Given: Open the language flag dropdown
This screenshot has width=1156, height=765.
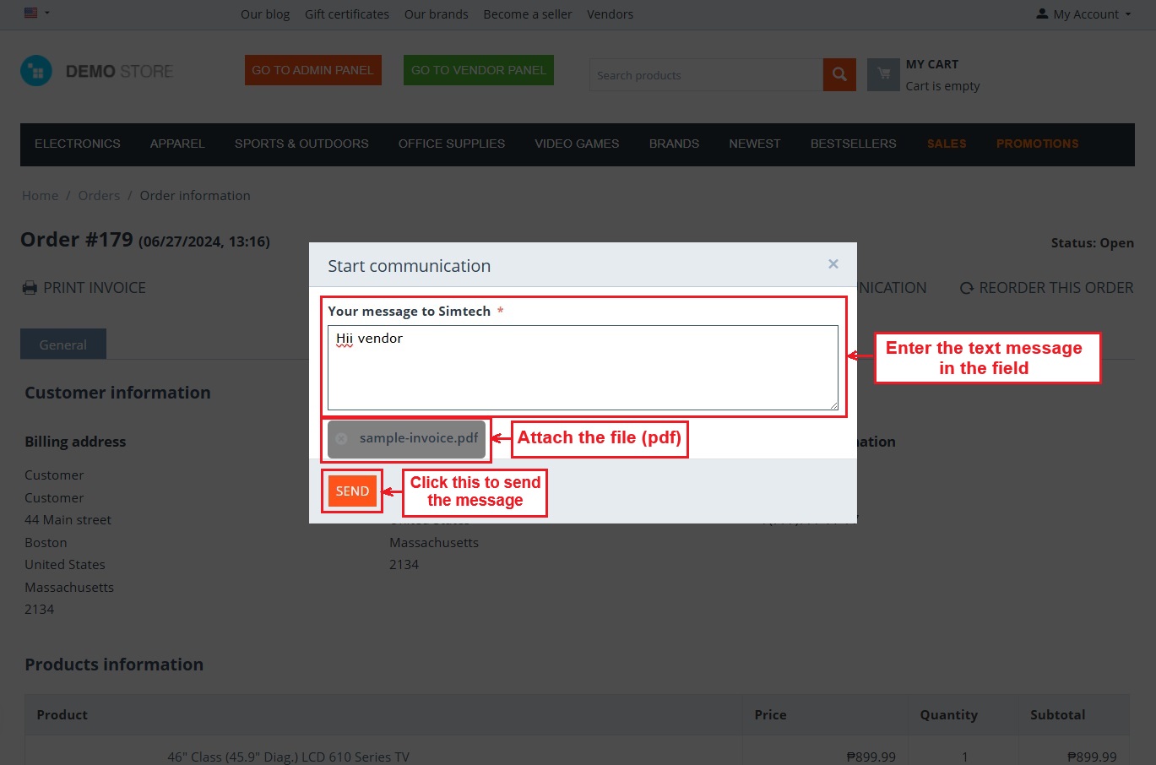Looking at the screenshot, I should [36, 14].
